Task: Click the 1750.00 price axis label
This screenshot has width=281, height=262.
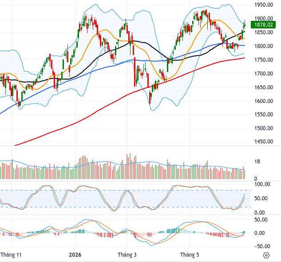Action: [264, 60]
